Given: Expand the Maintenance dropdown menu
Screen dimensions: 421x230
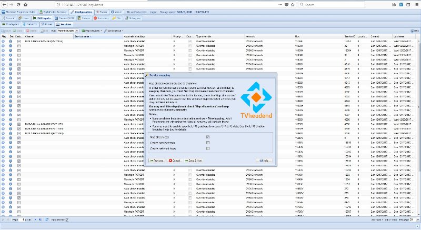Looking at the screenshot, I should click(114, 31).
